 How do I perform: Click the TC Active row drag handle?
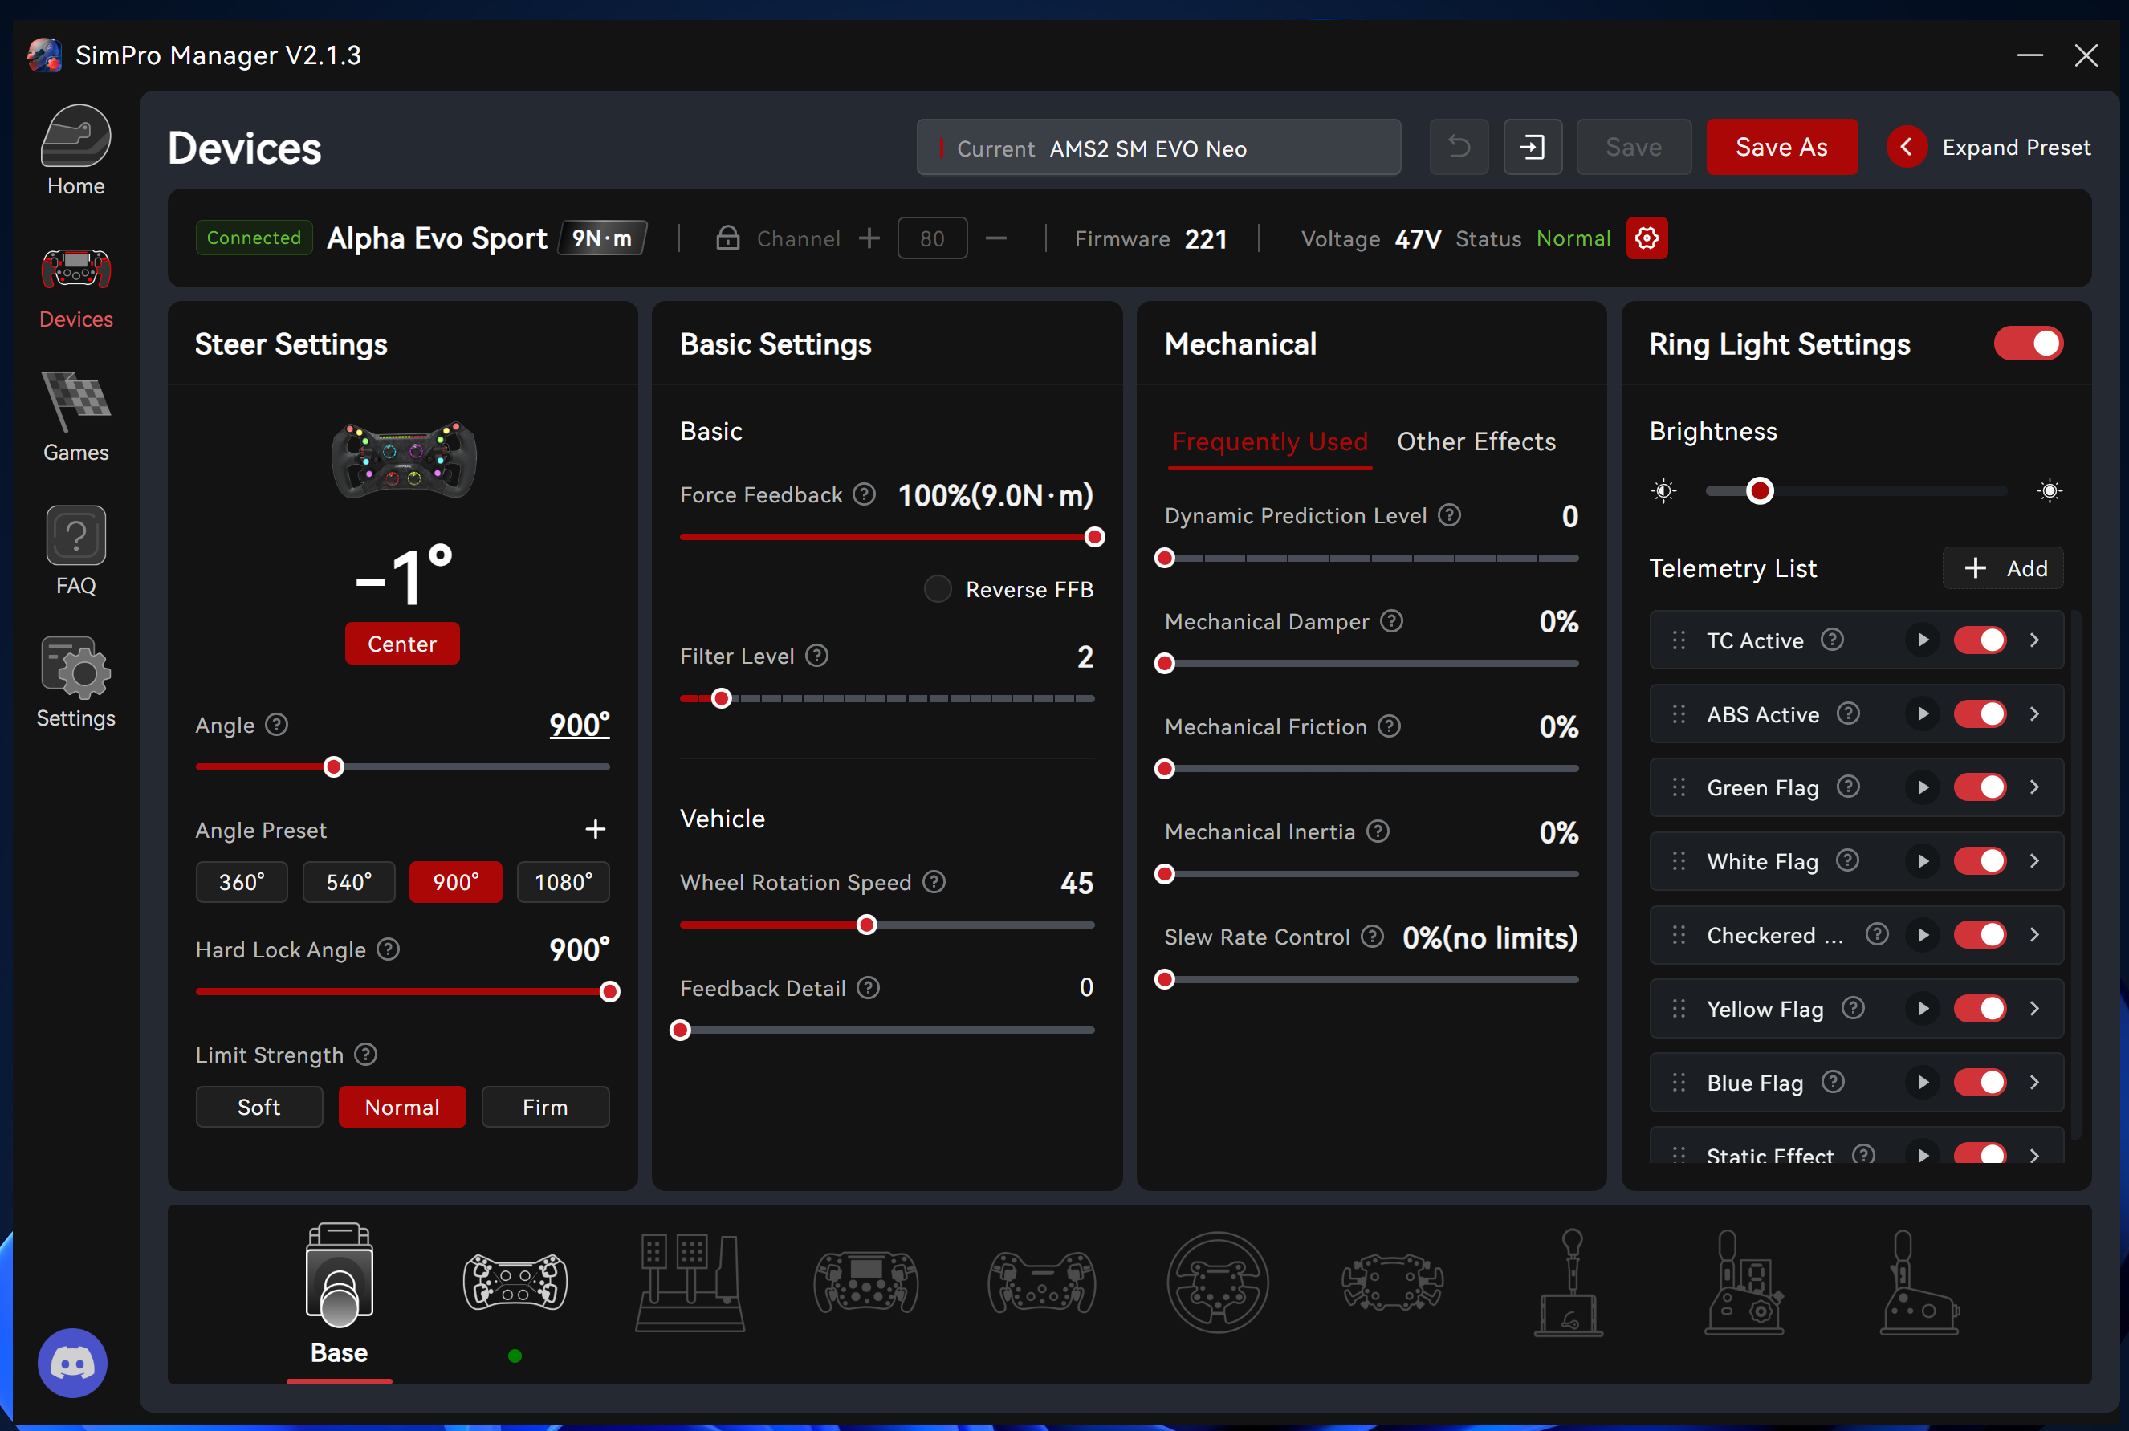(1679, 640)
